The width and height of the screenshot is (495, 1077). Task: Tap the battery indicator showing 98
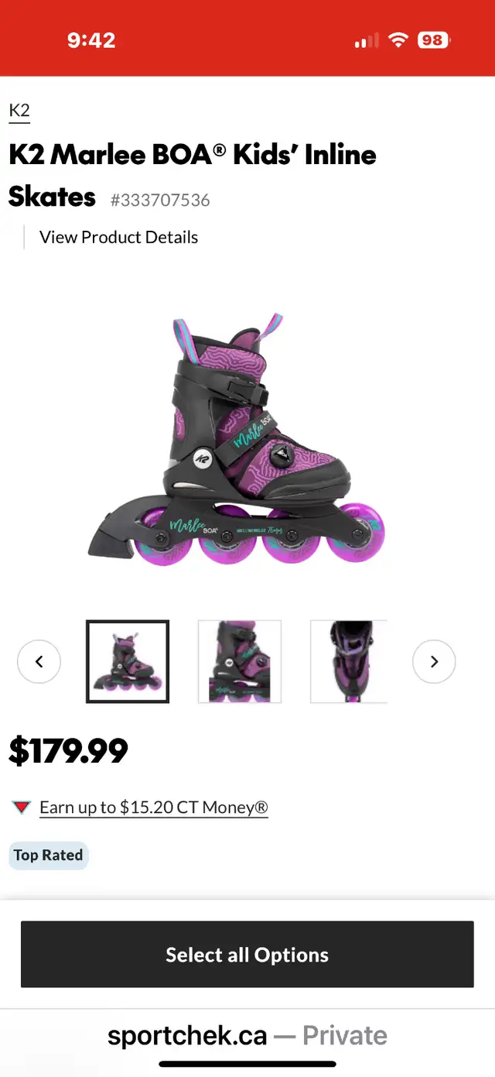click(435, 40)
